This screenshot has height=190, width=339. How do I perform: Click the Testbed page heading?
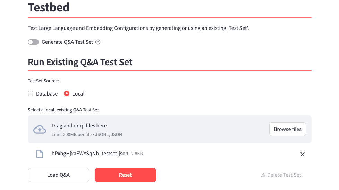click(49, 7)
